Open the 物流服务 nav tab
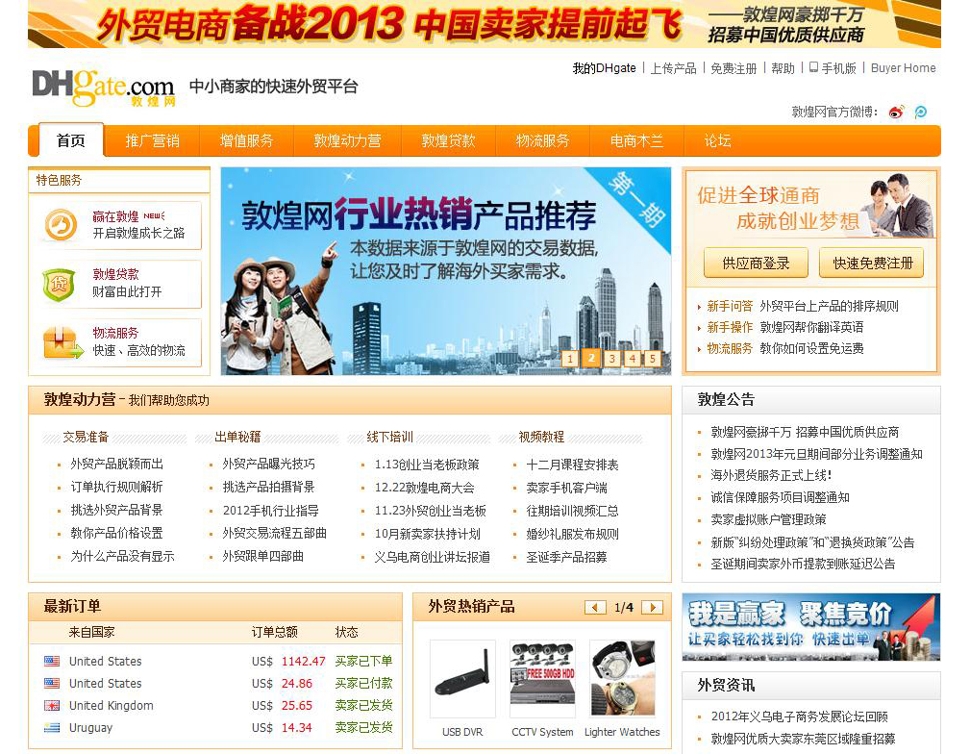Screen dimensions: 970x754 pyautogui.click(x=542, y=141)
